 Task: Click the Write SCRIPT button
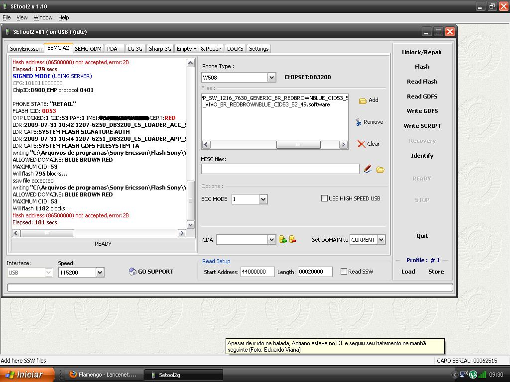click(422, 126)
